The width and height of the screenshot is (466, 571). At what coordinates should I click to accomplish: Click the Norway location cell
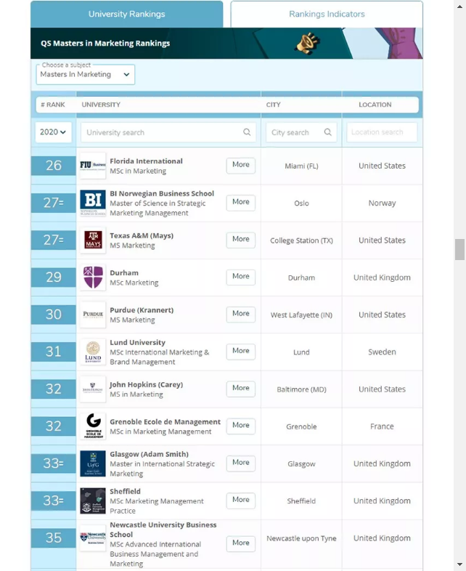click(x=382, y=203)
